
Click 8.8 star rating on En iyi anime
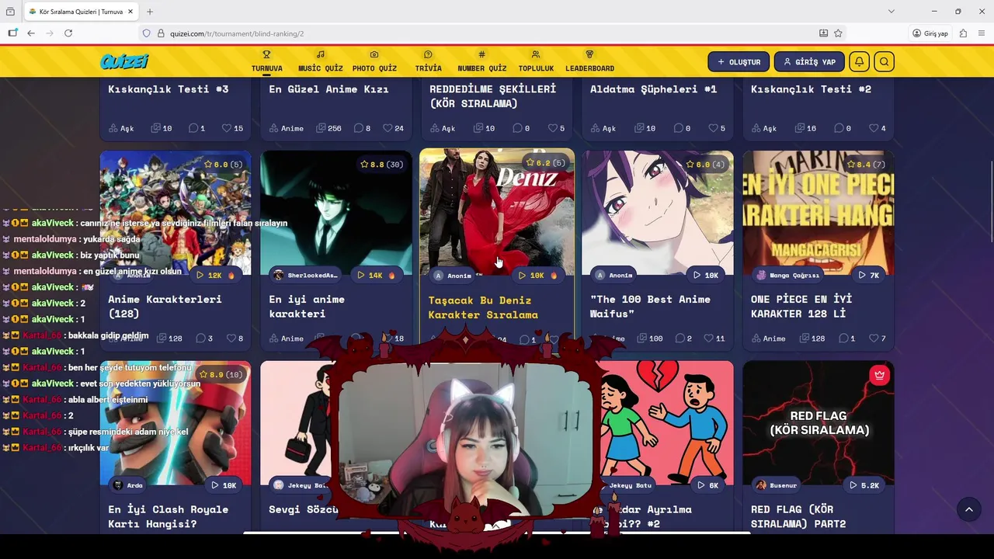point(381,165)
